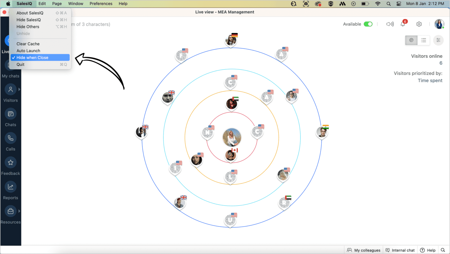
Task: Open the Chats sidebar section
Action: click(x=10, y=118)
